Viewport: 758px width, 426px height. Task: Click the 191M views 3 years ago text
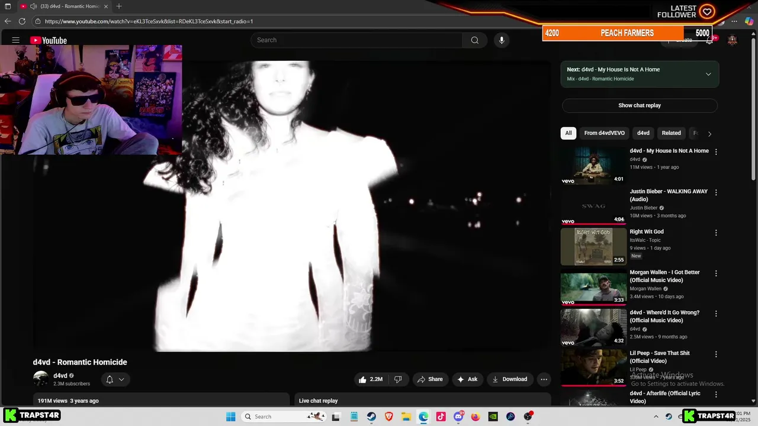tap(68, 401)
